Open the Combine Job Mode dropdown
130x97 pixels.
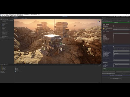[121, 64]
